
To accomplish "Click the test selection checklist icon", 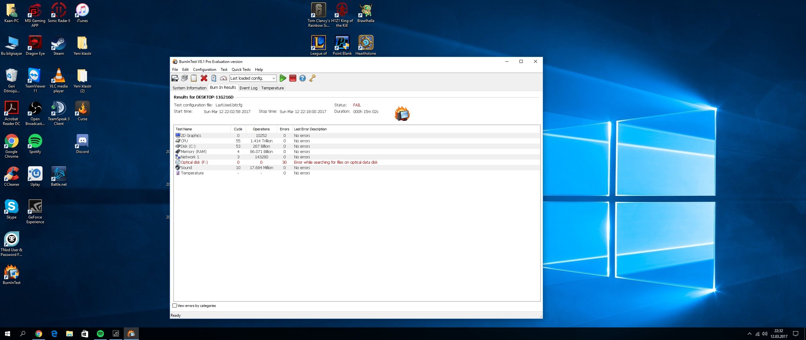I will 214,78.
